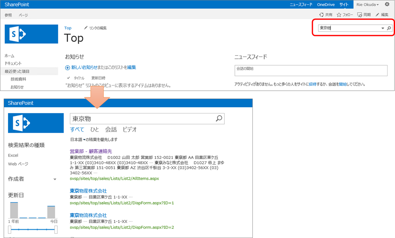Open the 東京物流株式会社 result
Screen dimensions: 395x238
(88, 215)
